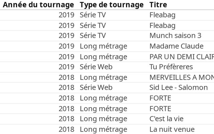Click the second Fleabag title cell

point(163,25)
